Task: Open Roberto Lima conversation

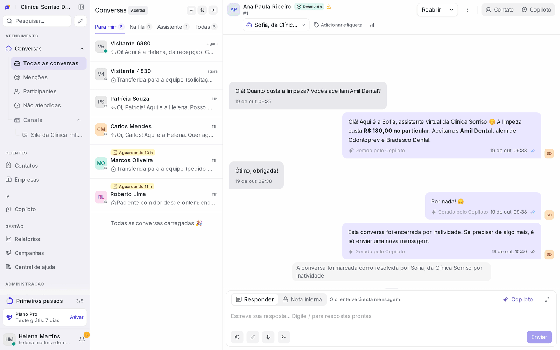Action: (x=156, y=196)
